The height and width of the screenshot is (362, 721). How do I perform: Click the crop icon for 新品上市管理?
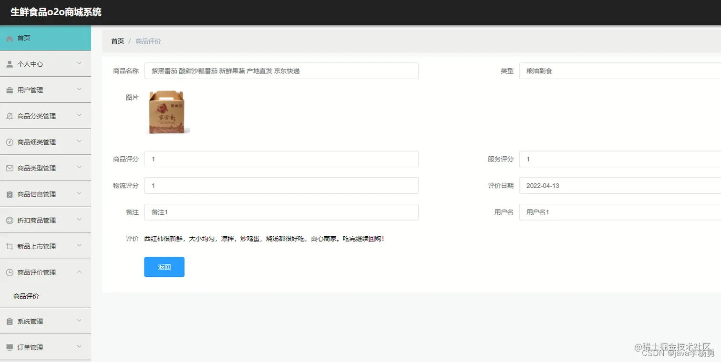(x=10, y=247)
